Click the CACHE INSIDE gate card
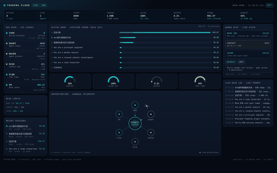The width and height of the screenshot is (277, 173). 248,54
